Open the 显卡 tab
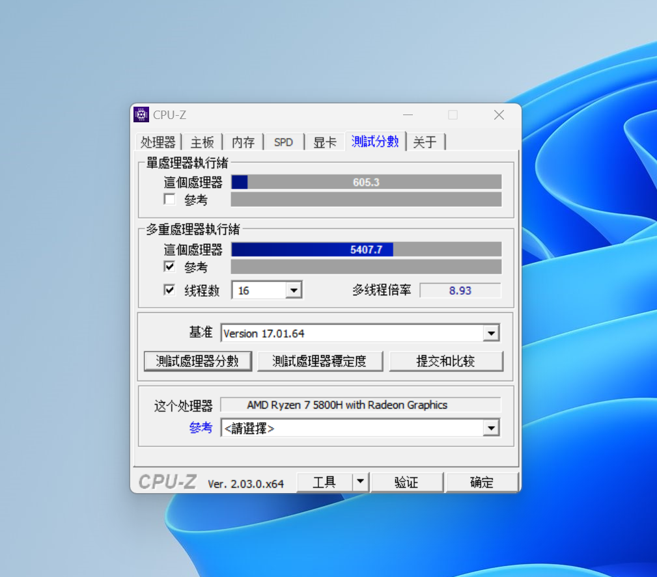Screen dimensions: 657x577 pos(325,142)
